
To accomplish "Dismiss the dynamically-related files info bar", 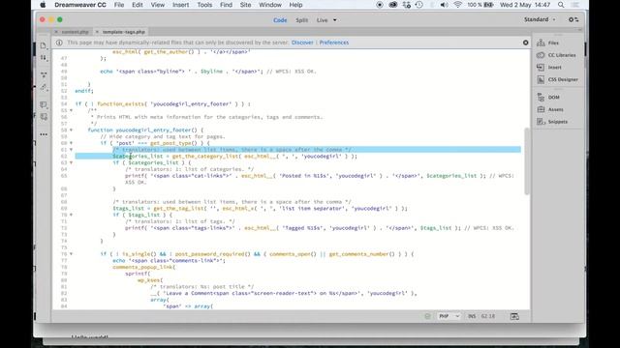I will tap(525, 43).
